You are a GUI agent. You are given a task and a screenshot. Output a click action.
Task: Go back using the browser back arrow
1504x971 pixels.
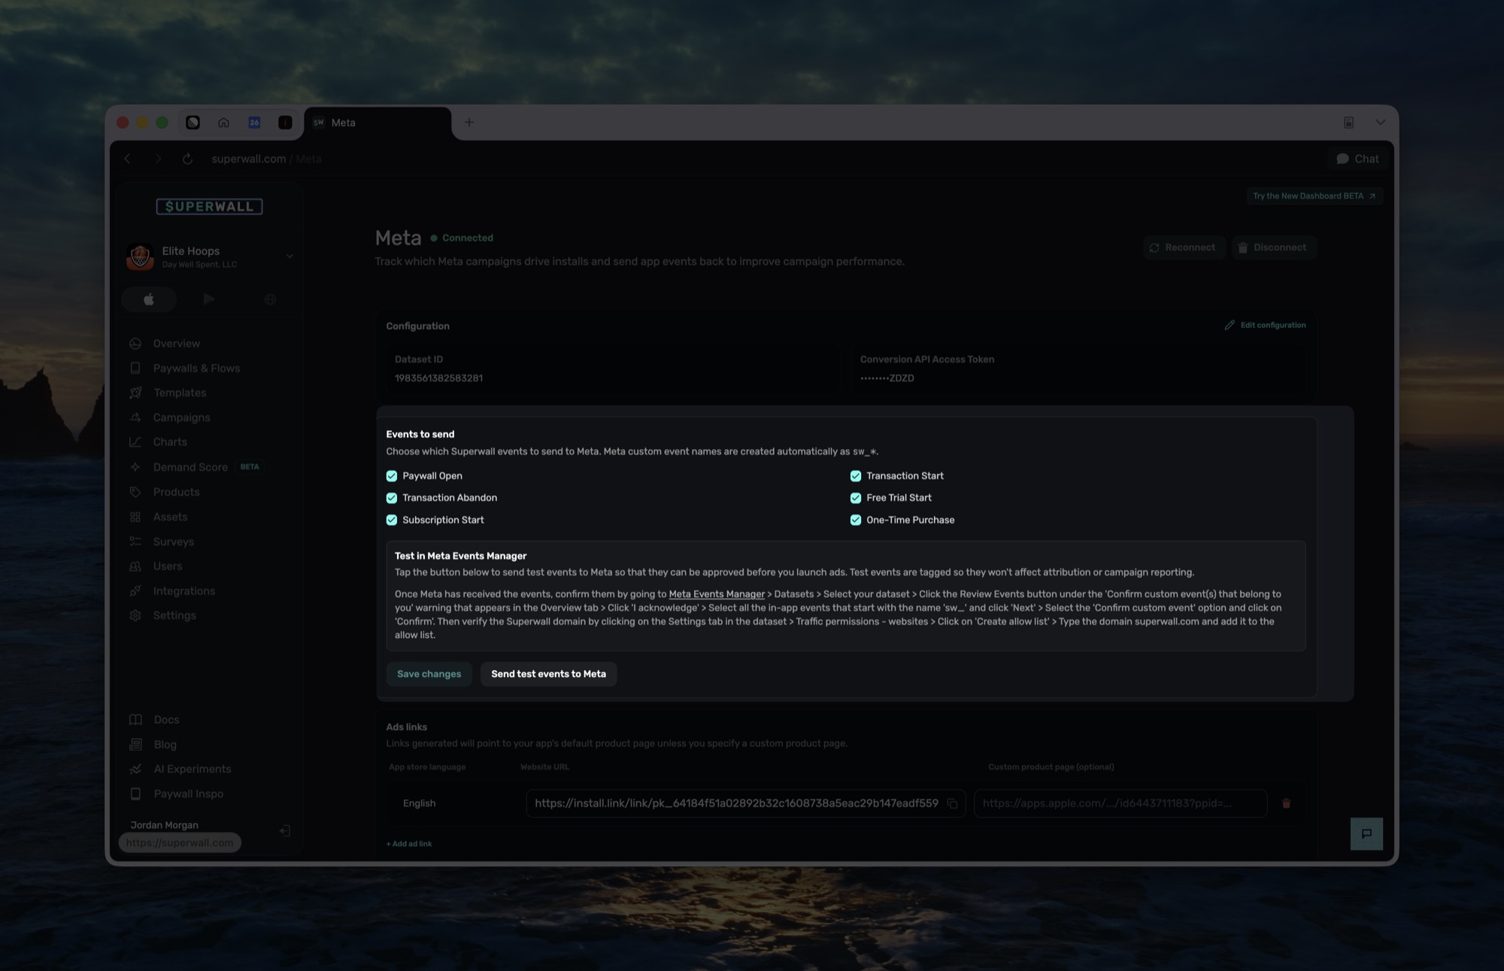point(127,159)
